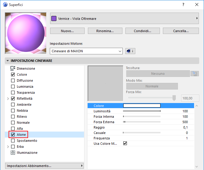
Task: Close the Superfici dialog
Action: coord(197,5)
